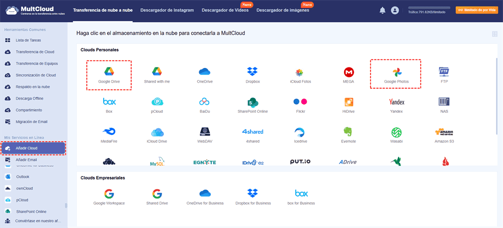Select the Icedrive cloud icon

(x=300, y=132)
